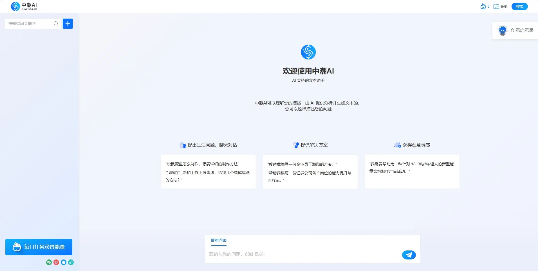Viewport: 538px width, 271px height.
Task: Share to Weibo with the red icon
Action: tap(56, 262)
